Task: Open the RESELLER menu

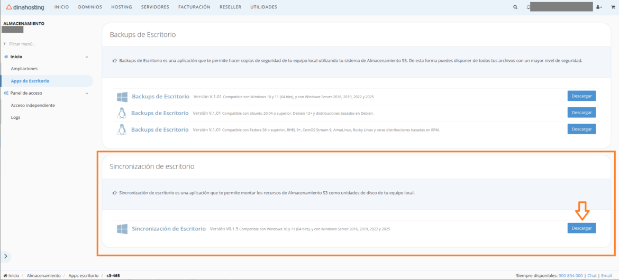Action: [230, 7]
